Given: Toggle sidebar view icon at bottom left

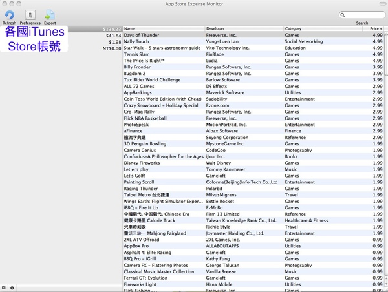Looking at the screenshot, I should [x=4, y=287].
